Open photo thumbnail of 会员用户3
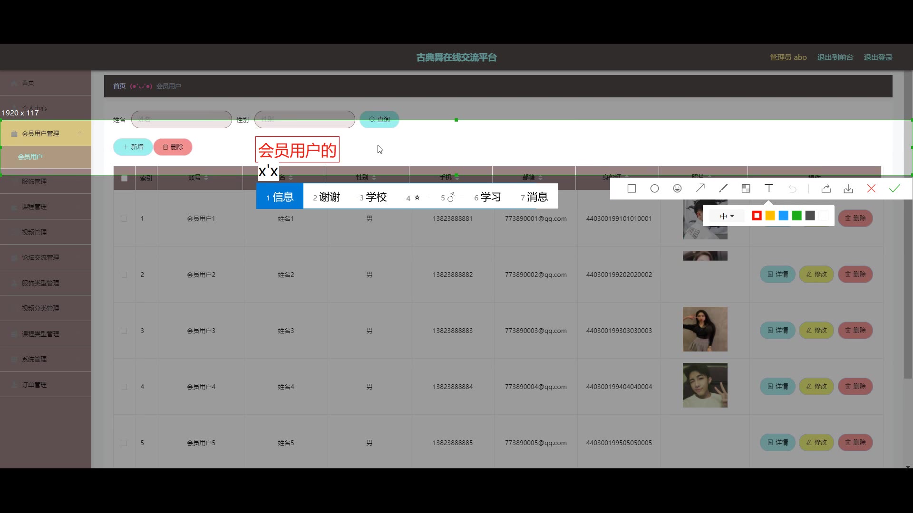913x513 pixels. 705,329
